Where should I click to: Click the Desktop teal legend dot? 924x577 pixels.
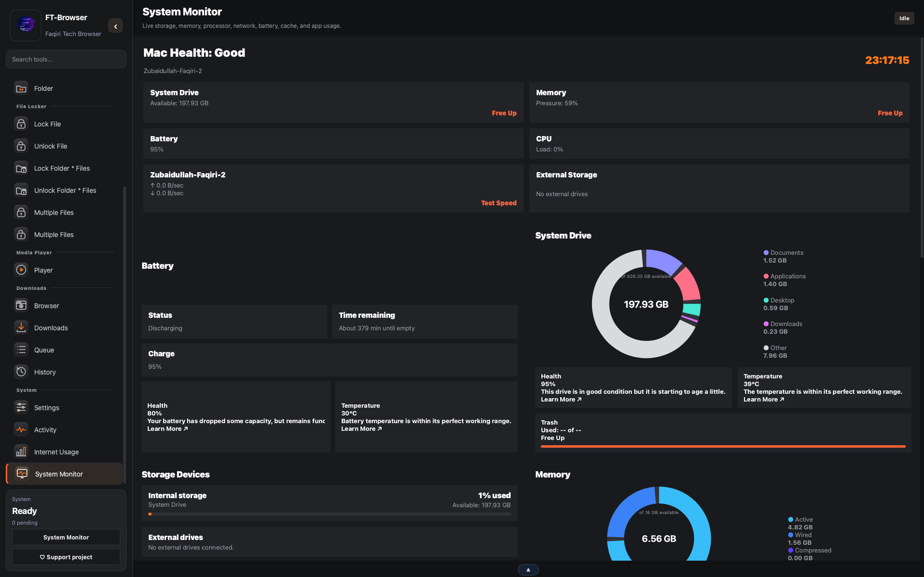click(766, 300)
